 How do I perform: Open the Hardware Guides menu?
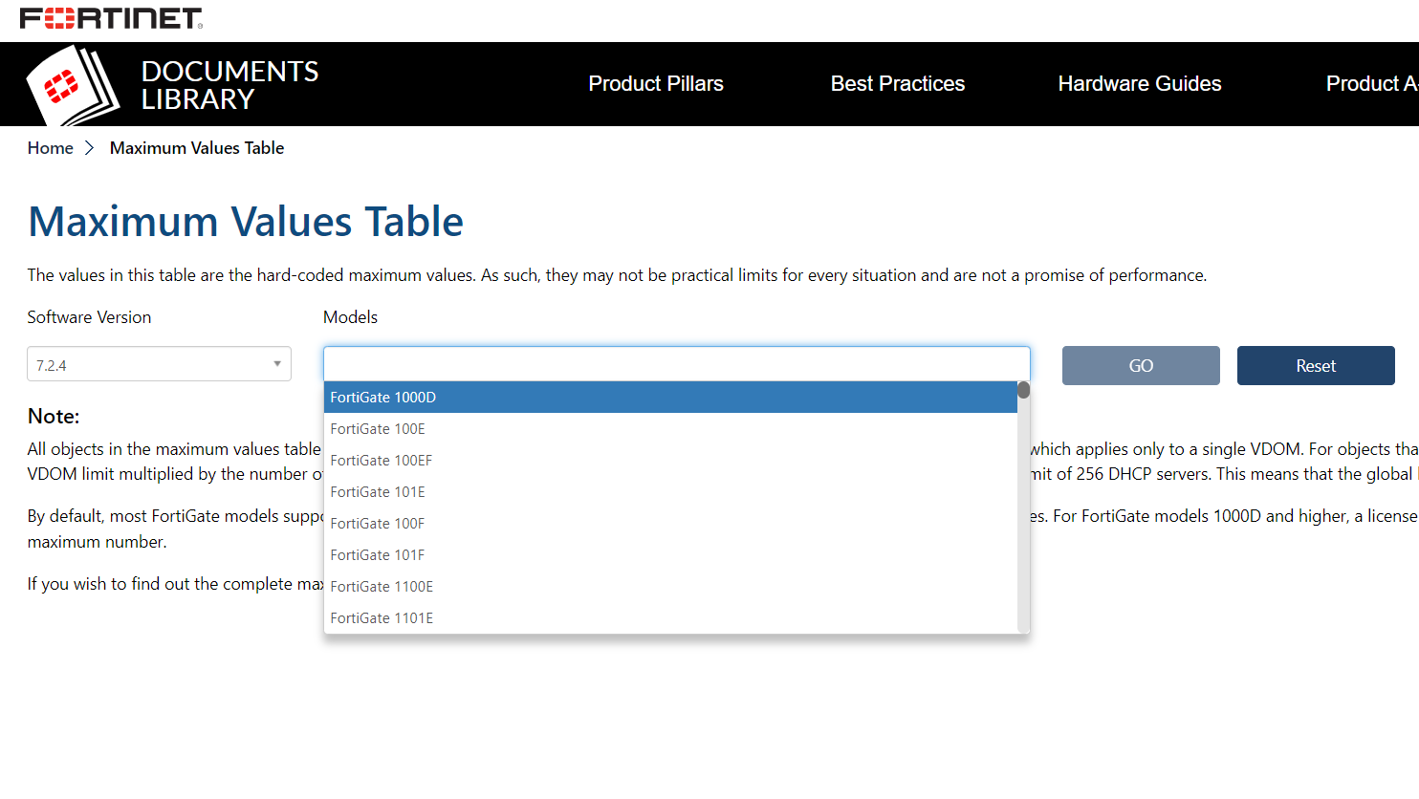[1140, 84]
